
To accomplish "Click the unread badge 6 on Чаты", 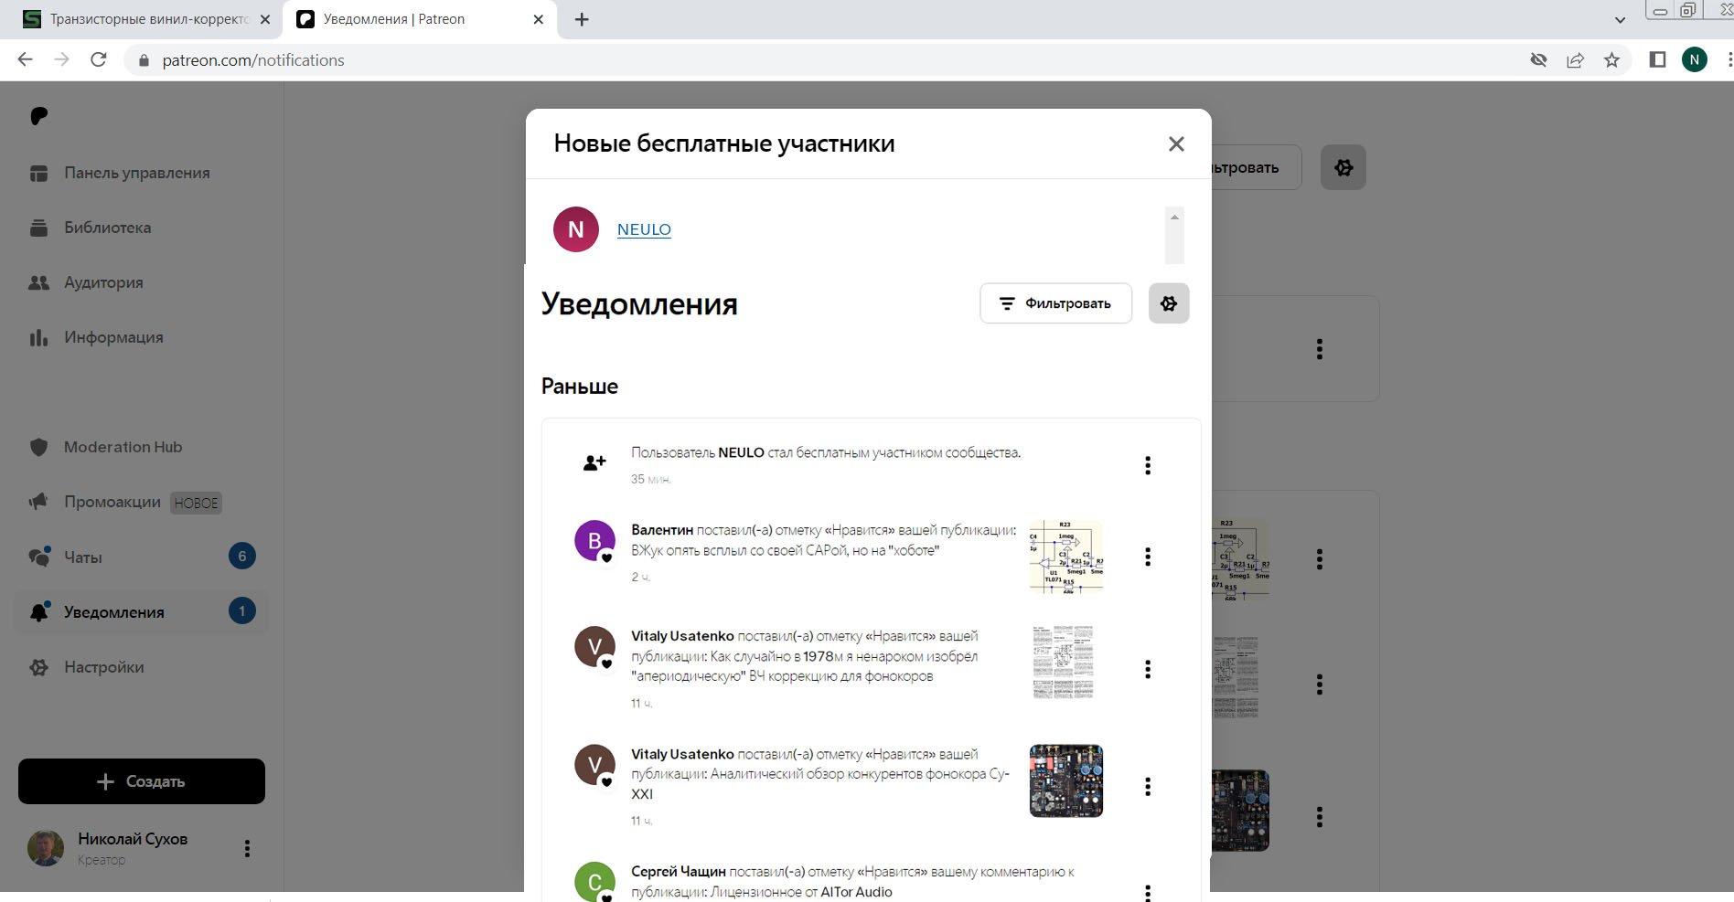I will [x=242, y=556].
